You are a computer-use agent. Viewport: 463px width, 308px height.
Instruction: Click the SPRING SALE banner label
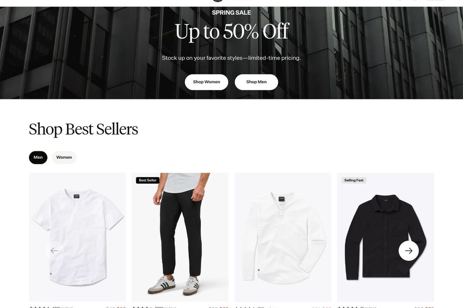231,13
